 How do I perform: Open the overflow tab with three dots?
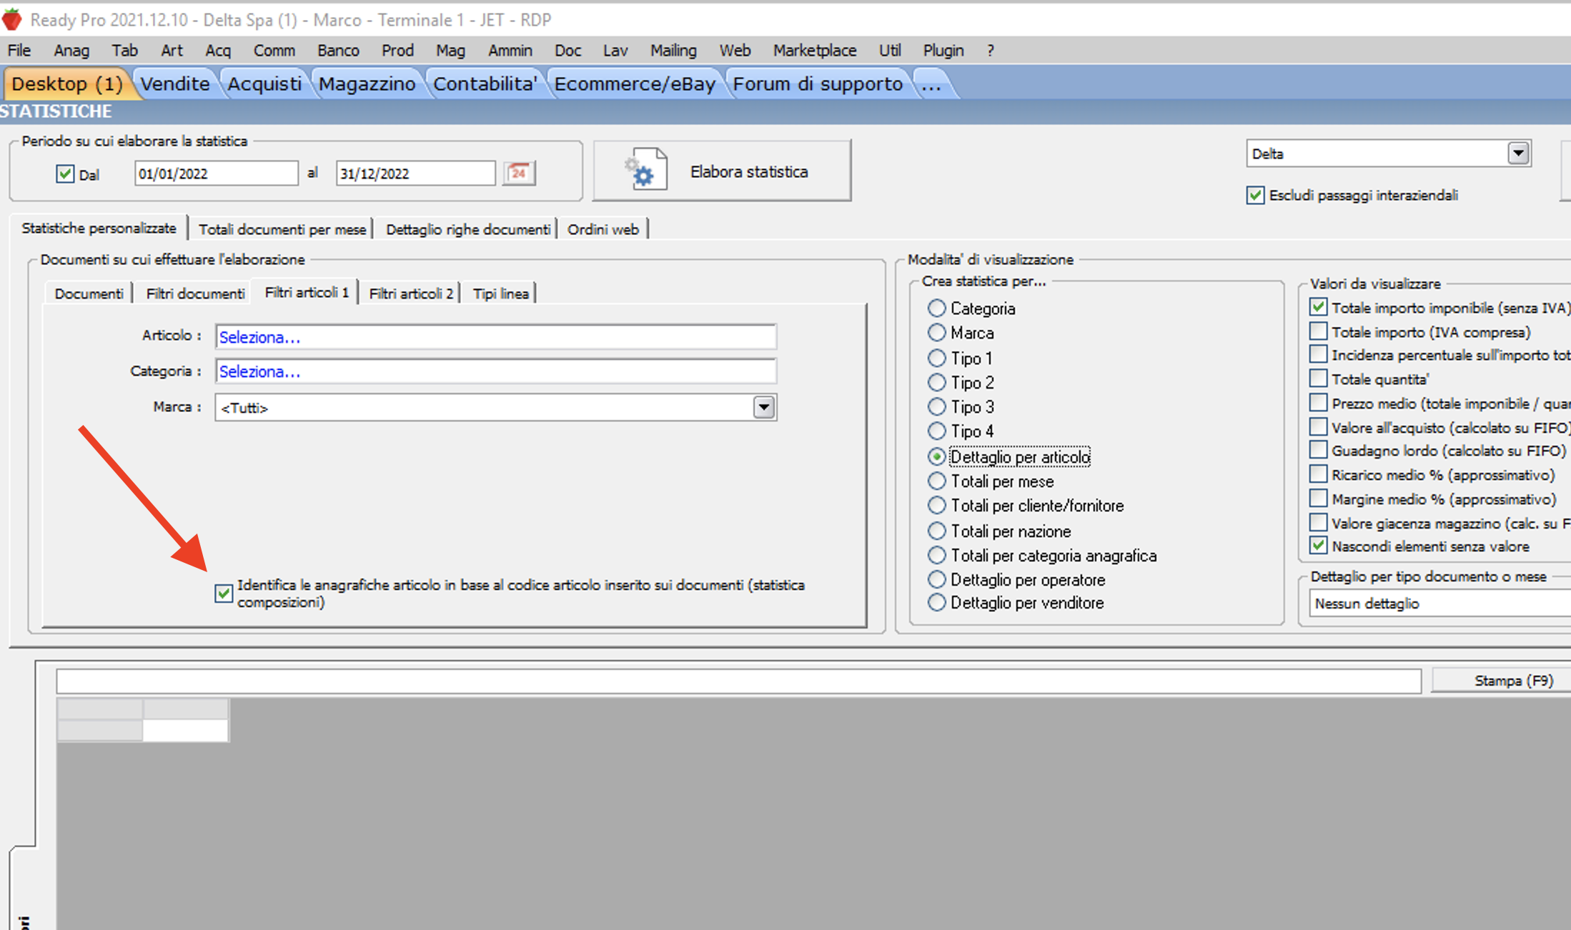(x=931, y=84)
